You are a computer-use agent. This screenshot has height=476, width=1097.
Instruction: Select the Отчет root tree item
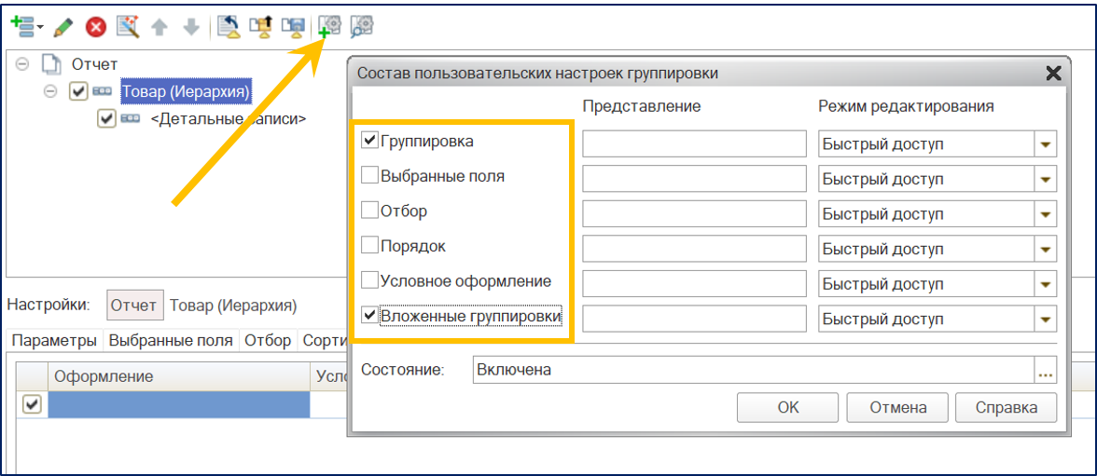pos(94,64)
